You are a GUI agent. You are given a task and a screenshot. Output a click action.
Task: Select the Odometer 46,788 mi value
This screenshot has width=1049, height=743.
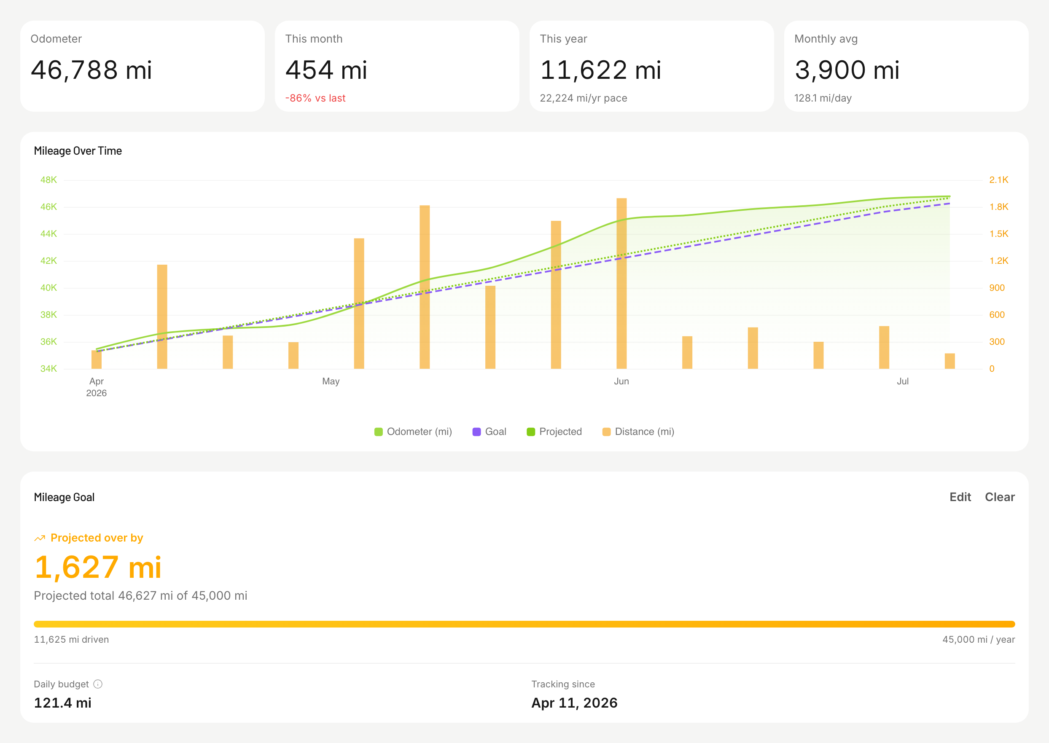click(91, 70)
